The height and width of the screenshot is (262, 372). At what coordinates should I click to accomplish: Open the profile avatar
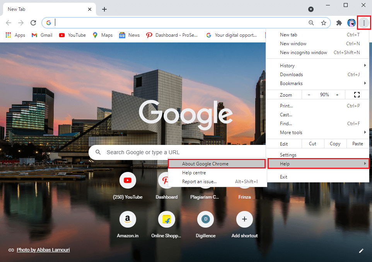(x=351, y=23)
